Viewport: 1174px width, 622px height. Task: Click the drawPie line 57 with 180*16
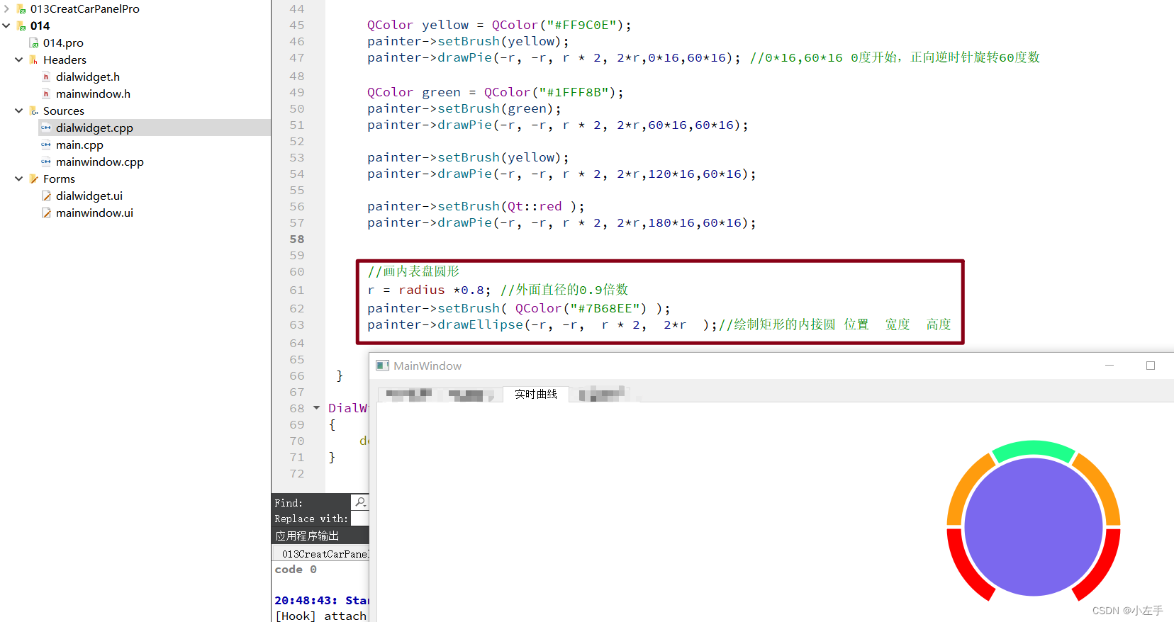(x=561, y=222)
